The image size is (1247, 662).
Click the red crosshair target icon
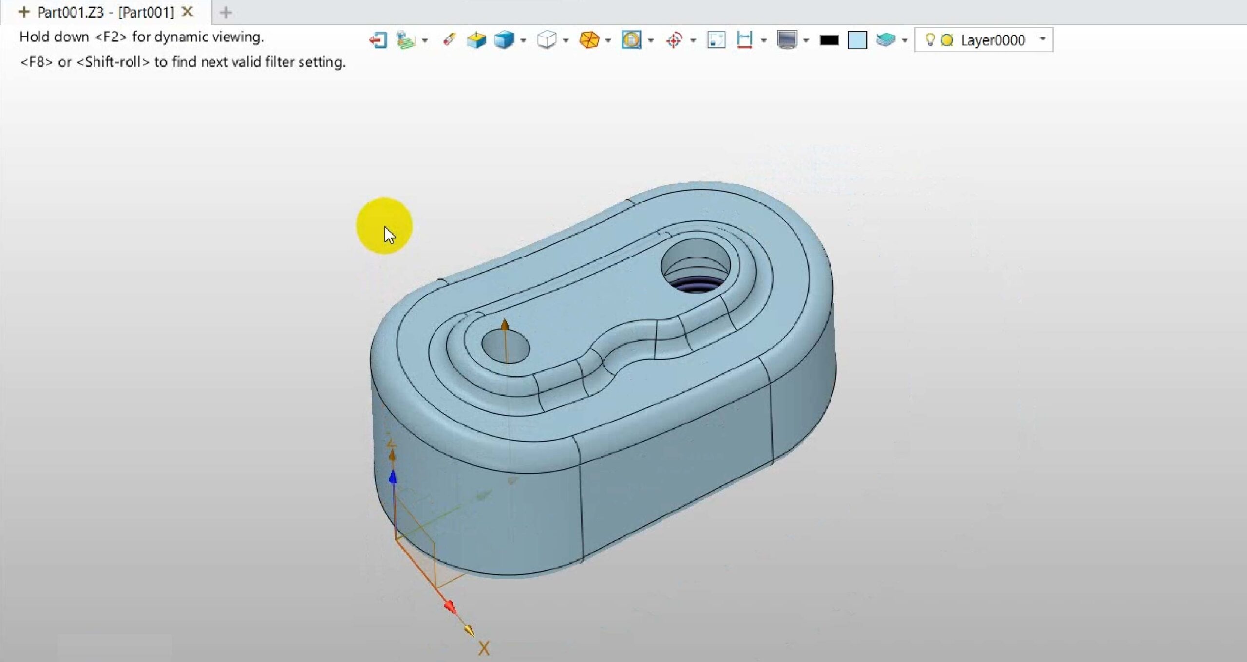tap(674, 40)
